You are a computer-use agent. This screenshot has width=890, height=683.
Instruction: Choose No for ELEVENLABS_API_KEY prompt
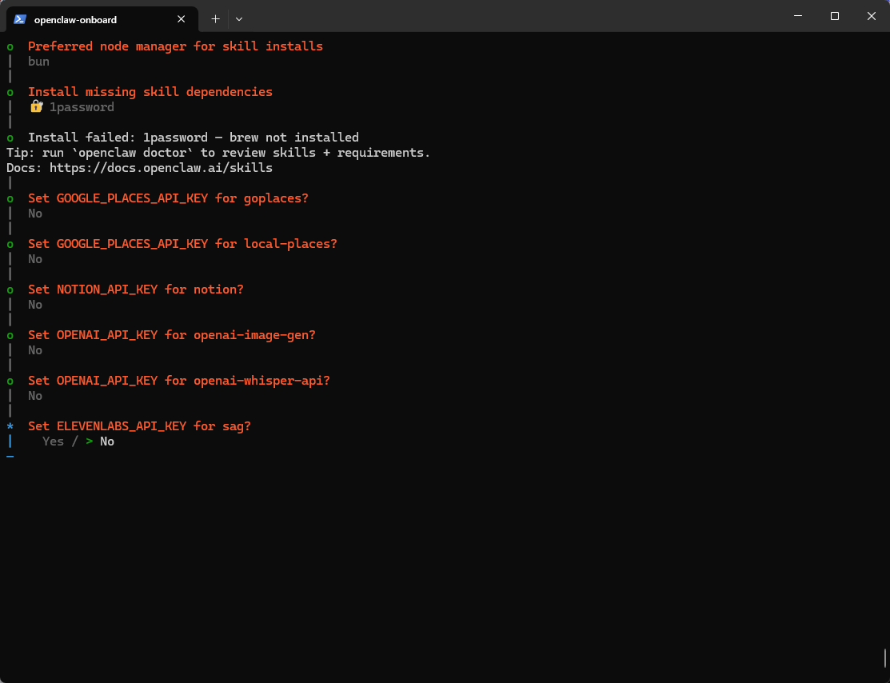(x=106, y=441)
